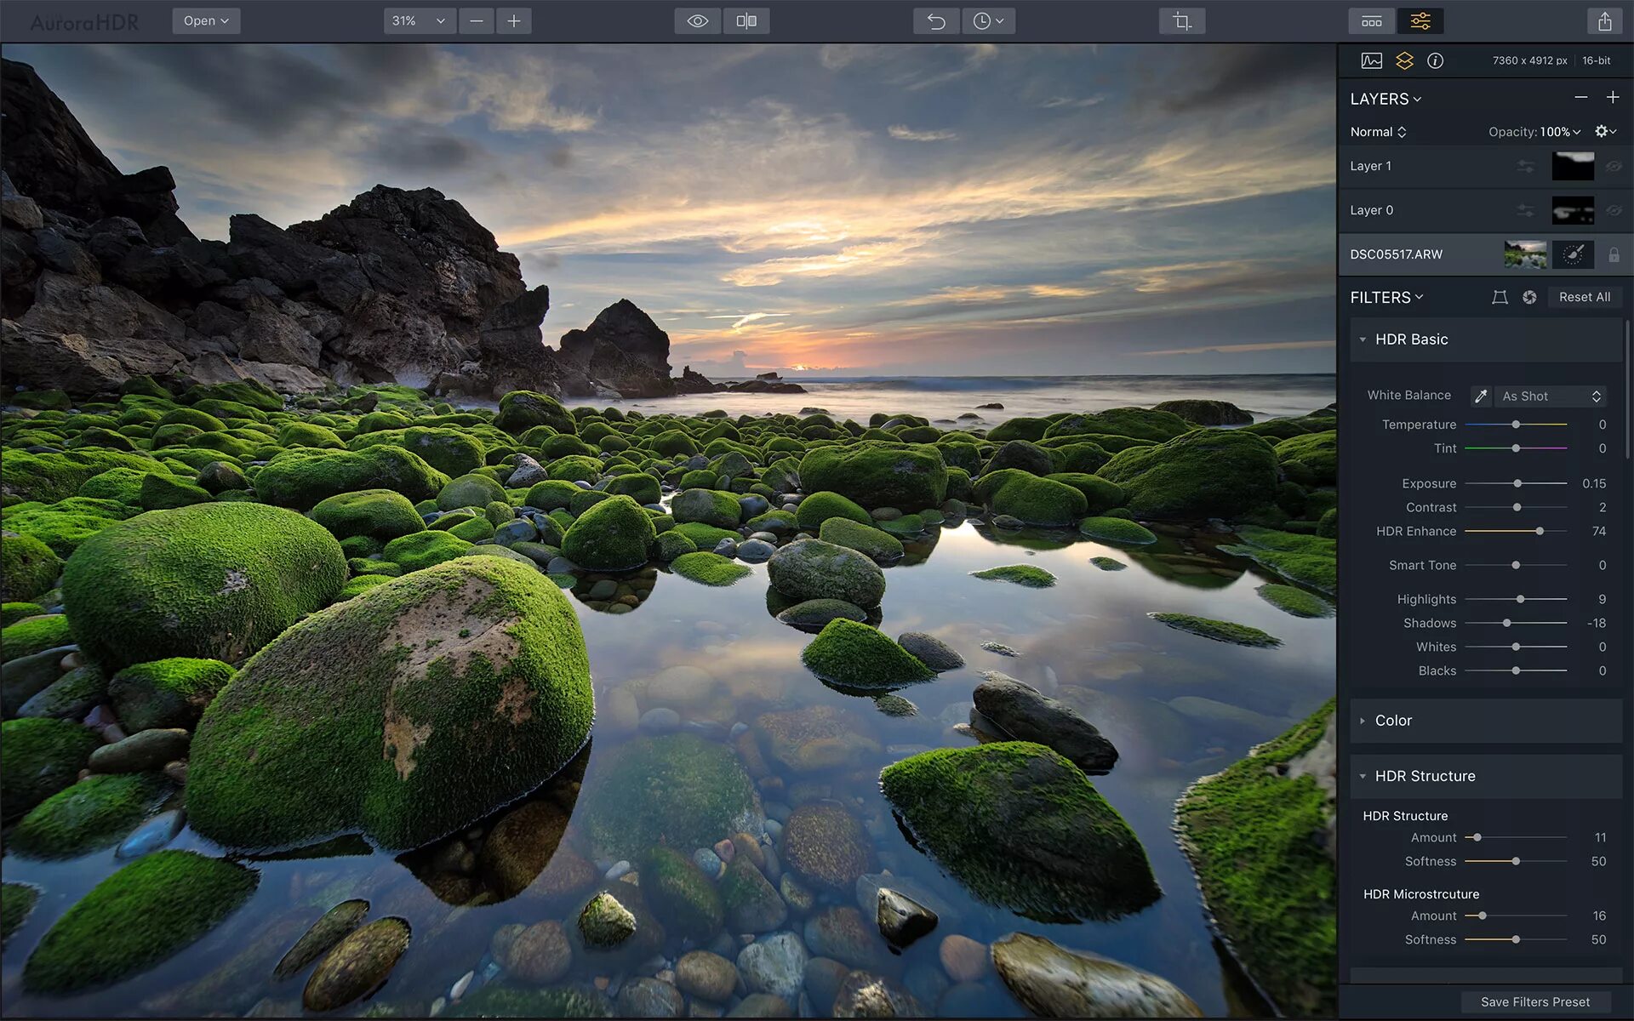Toggle the before/after compare view

pyautogui.click(x=746, y=21)
